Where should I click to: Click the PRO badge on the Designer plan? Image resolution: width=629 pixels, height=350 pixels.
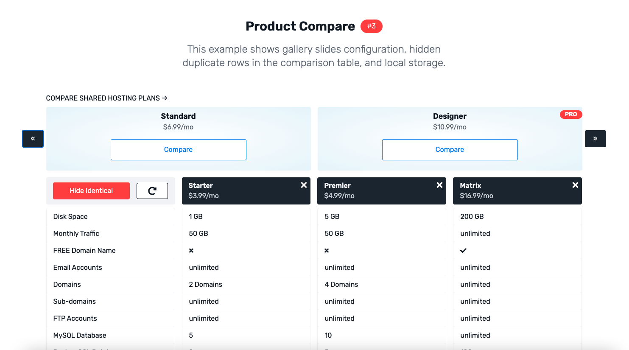pyautogui.click(x=571, y=114)
